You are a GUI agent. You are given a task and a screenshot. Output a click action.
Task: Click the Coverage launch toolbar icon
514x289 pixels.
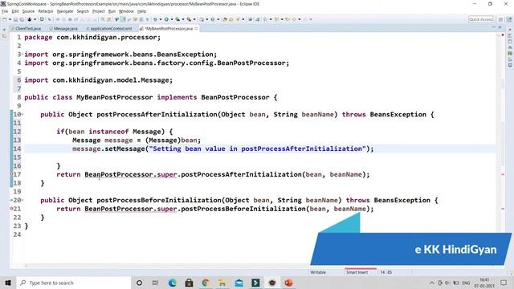click(x=177, y=19)
